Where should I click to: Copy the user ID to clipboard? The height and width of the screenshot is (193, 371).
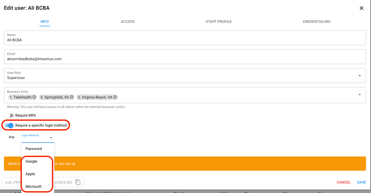click(x=78, y=182)
